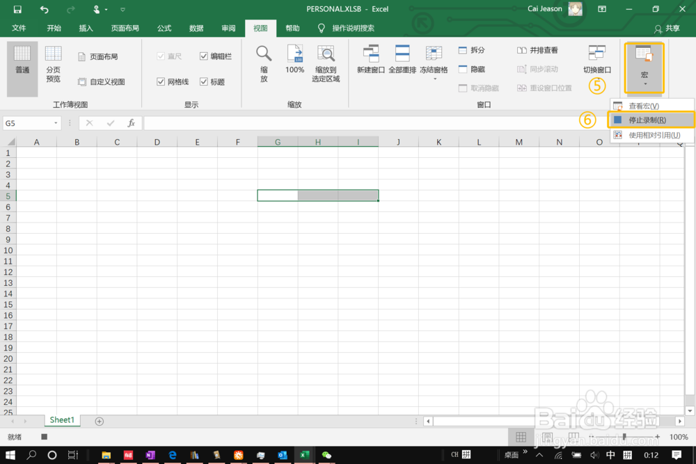Open the Customize Quick Access Toolbar dropdown

(x=123, y=9)
